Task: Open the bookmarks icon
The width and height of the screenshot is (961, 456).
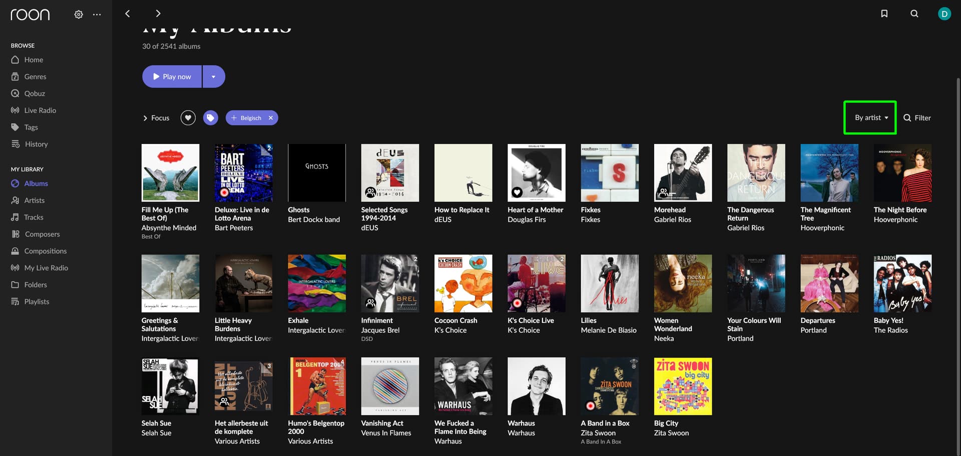Action: click(x=884, y=14)
